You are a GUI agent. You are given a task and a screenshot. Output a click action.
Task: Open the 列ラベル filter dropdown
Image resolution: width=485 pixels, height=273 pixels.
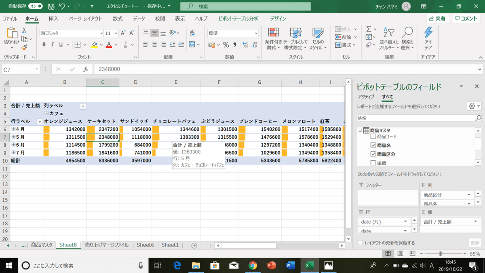pos(83,106)
